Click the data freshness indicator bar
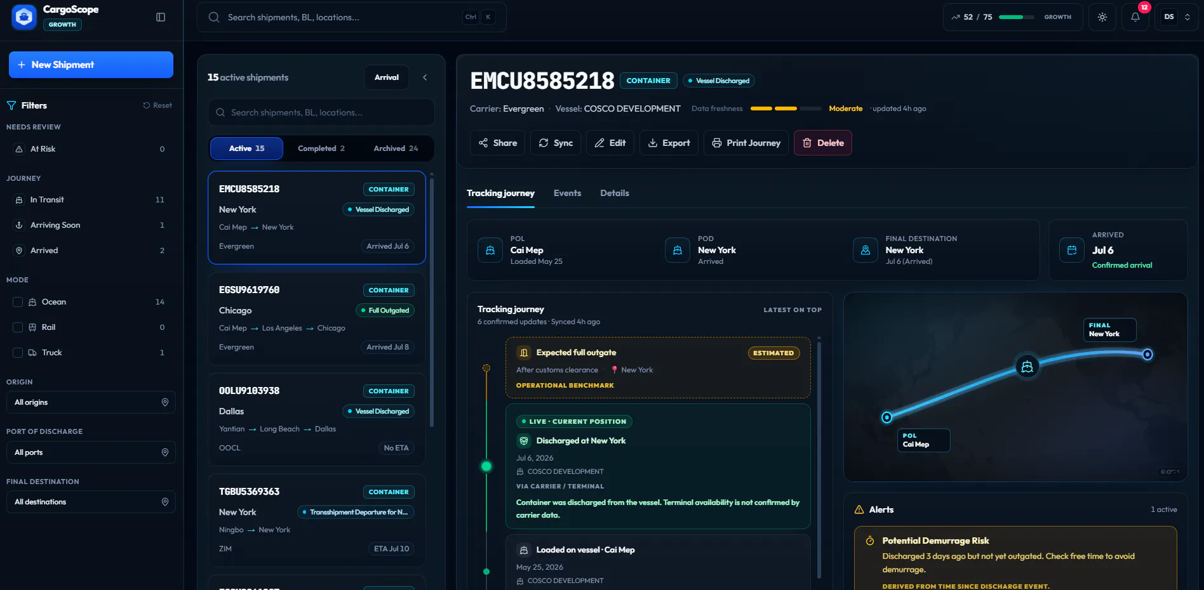1204x590 pixels. point(786,108)
